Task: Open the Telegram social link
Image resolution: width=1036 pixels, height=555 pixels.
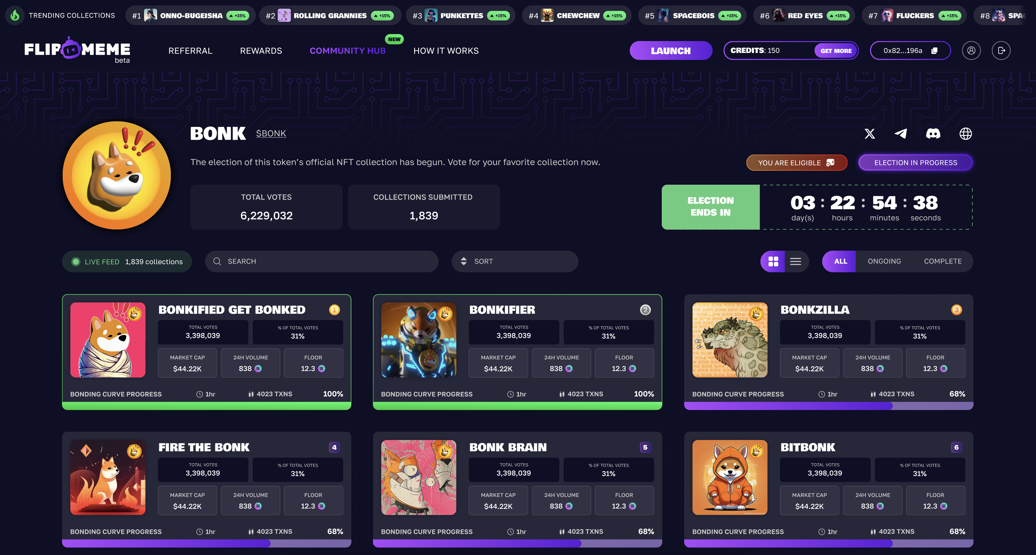Action: (x=900, y=134)
